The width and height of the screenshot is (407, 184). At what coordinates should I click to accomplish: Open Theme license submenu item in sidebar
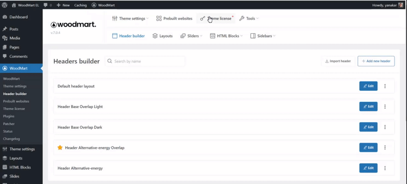[x=14, y=109]
